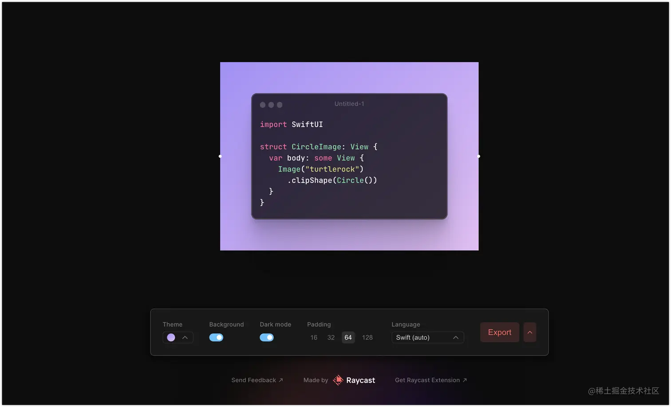Click the third traffic-light dot in code window
The width and height of the screenshot is (671, 407).
point(280,105)
